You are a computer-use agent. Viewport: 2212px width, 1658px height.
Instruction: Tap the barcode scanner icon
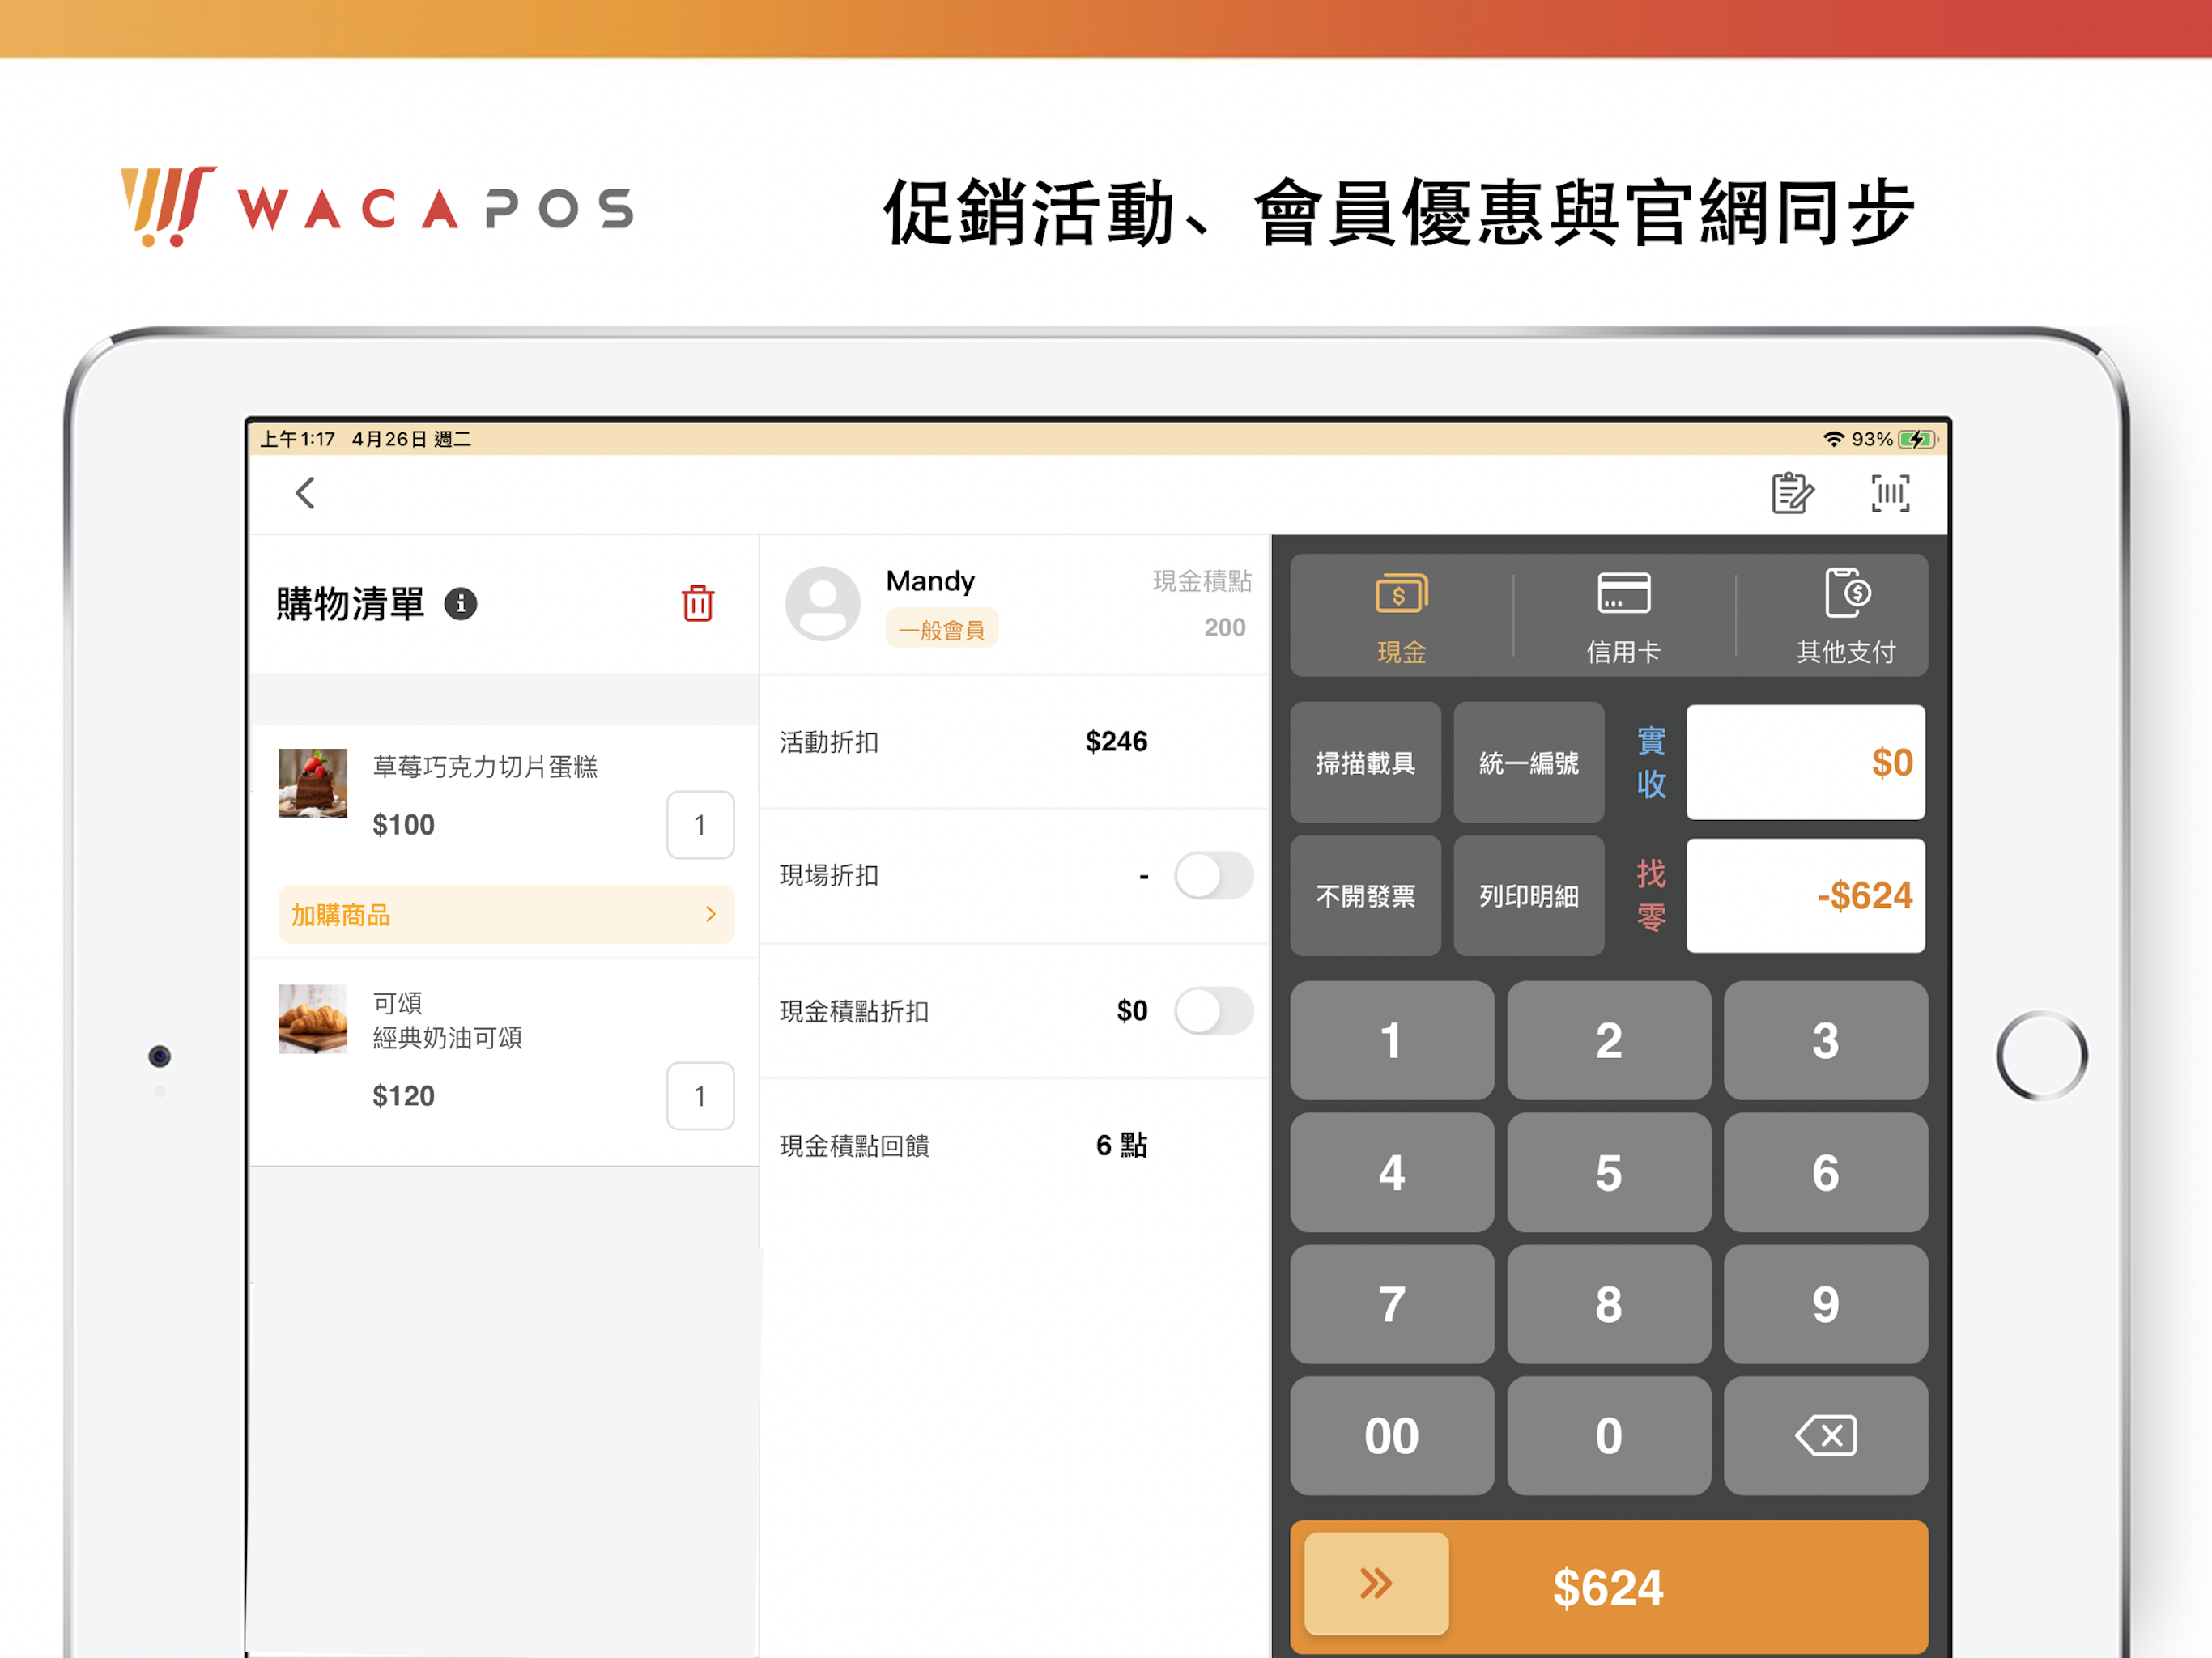1889,492
